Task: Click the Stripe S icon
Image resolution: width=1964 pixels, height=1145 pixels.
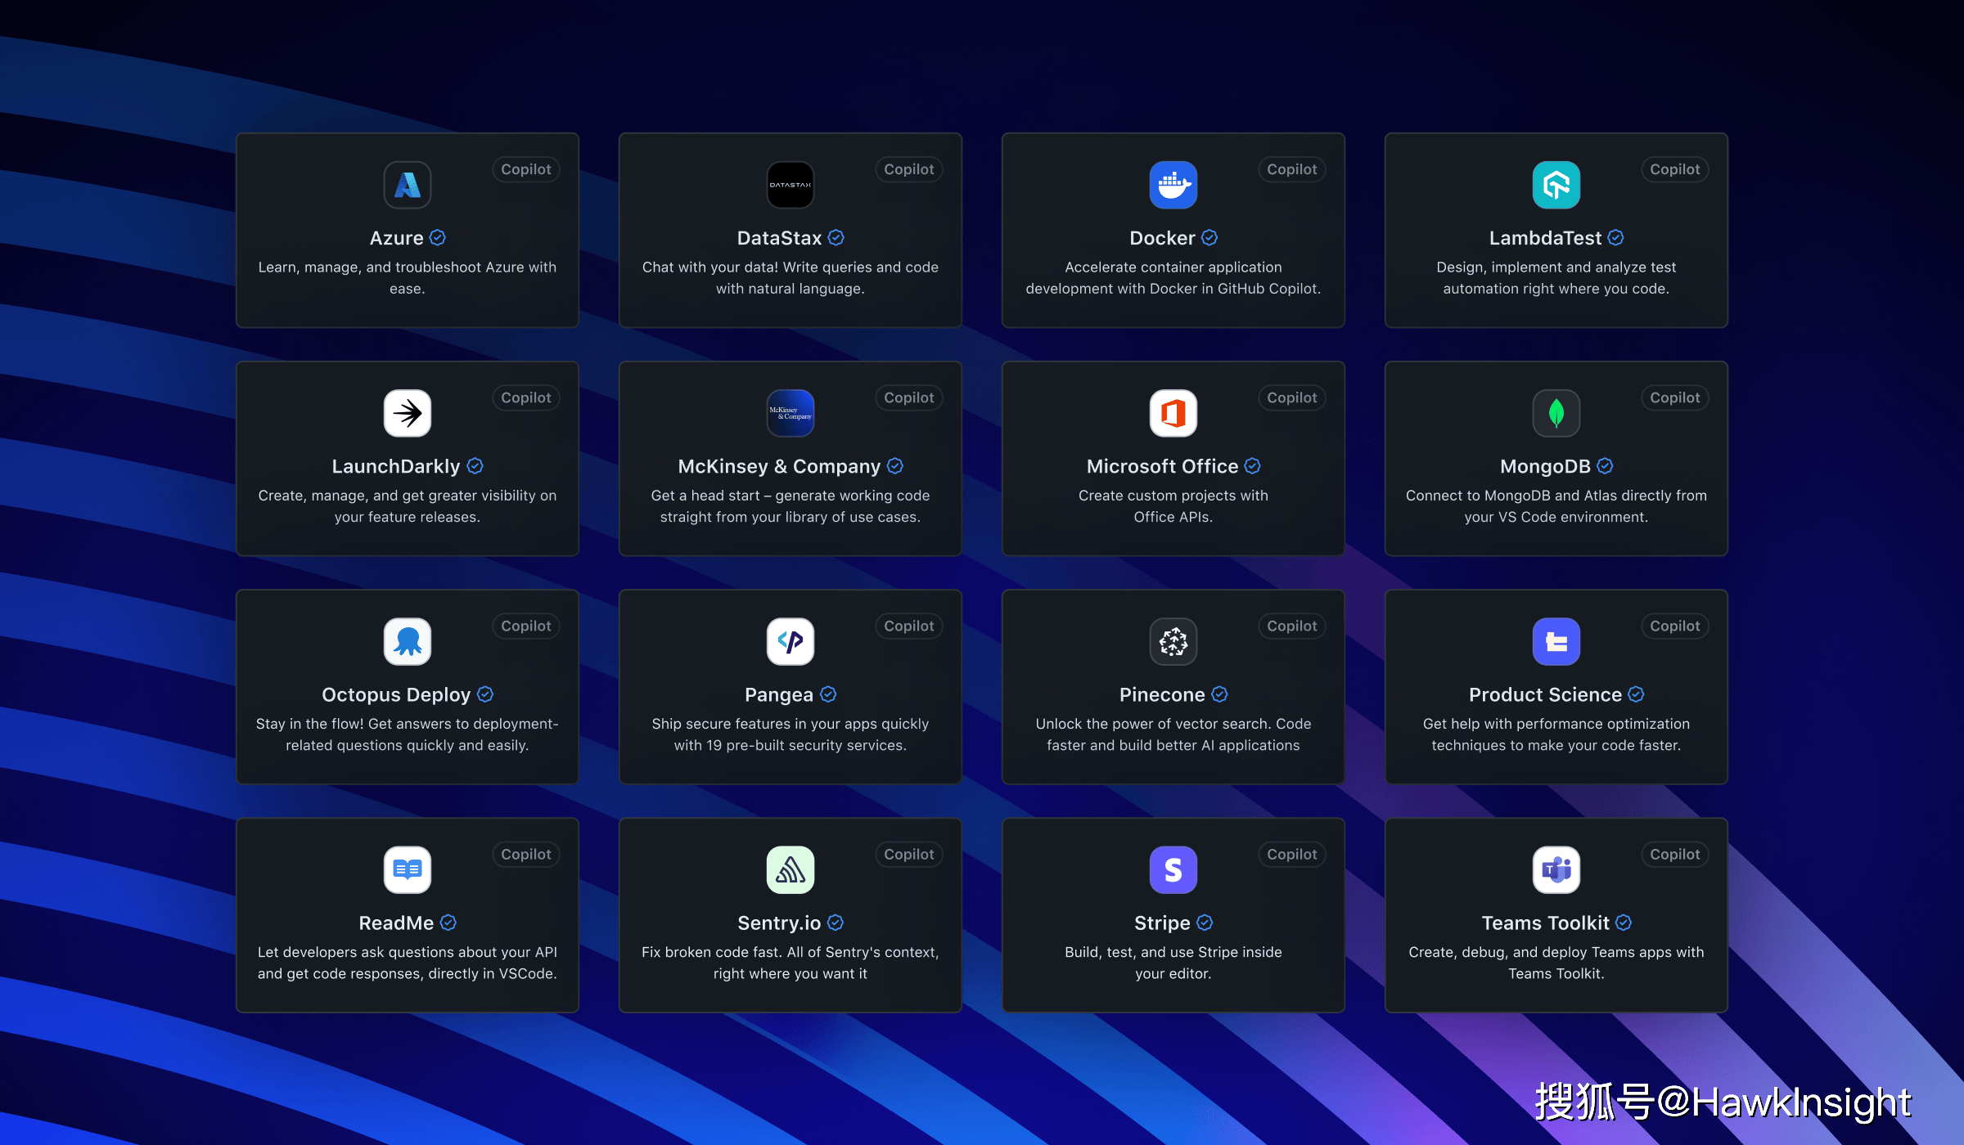Action: 1173,869
